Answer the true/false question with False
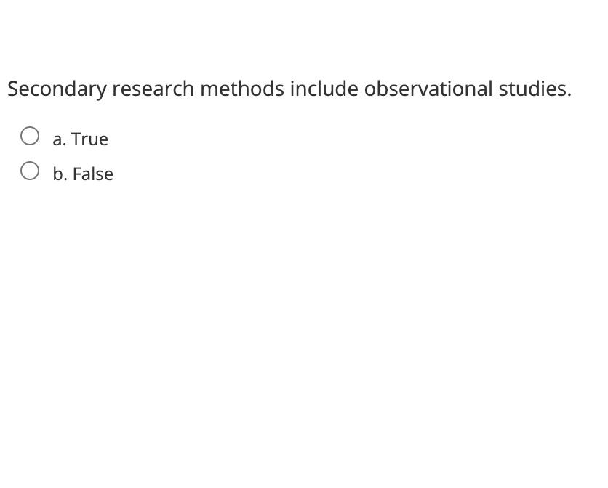Viewport: 608px width, 488px height. 31,169
